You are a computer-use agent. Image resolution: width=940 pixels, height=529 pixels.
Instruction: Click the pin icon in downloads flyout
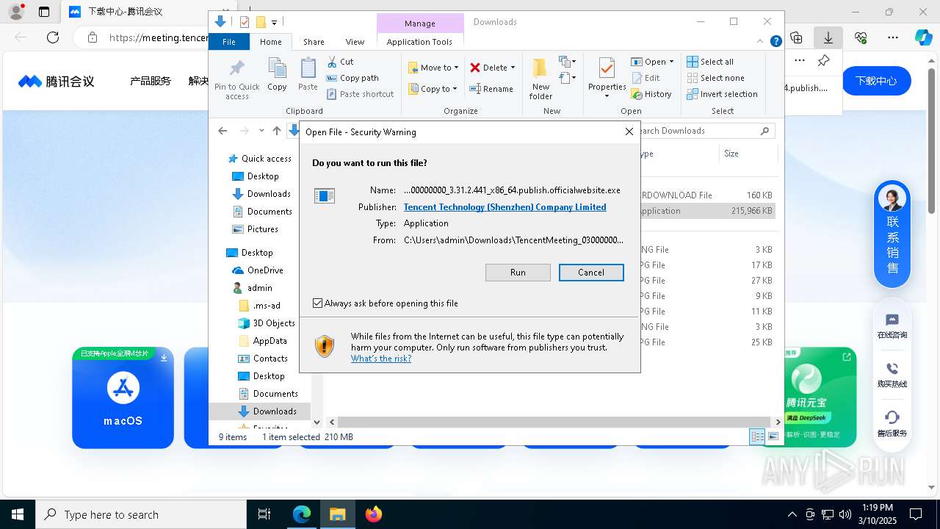pyautogui.click(x=823, y=61)
